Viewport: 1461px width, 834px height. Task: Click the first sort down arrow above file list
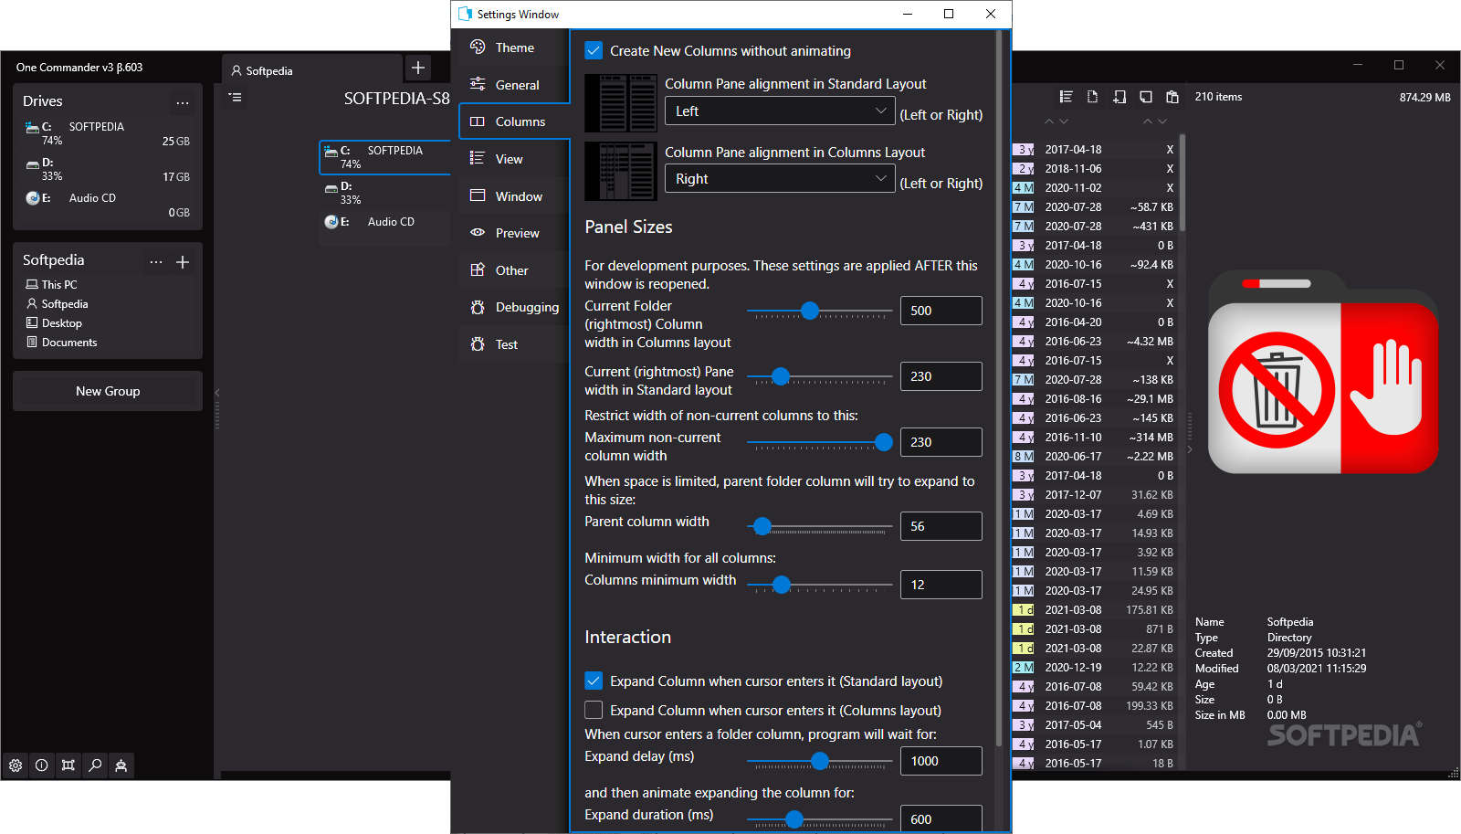1064,121
